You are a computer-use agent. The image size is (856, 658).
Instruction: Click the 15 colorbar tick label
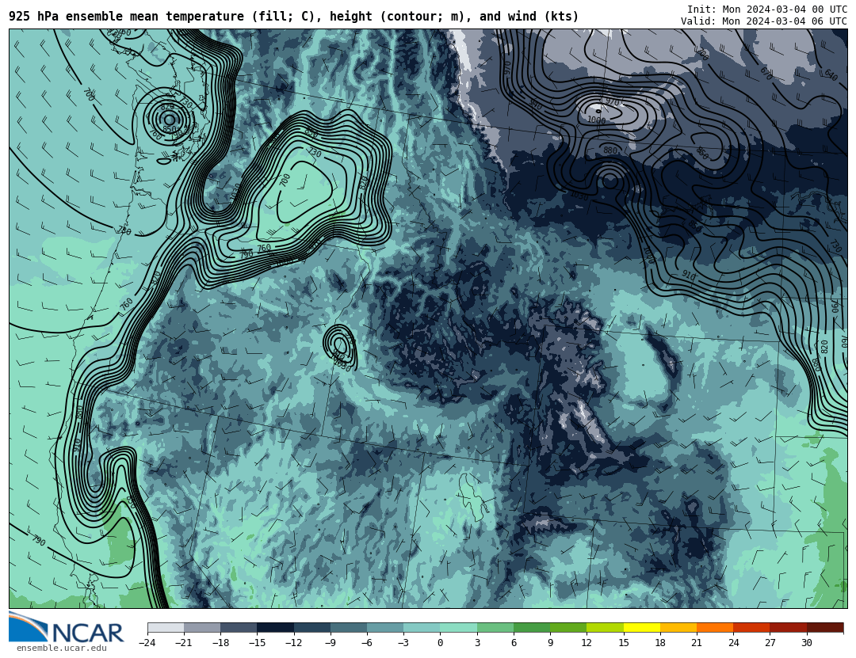(x=624, y=643)
